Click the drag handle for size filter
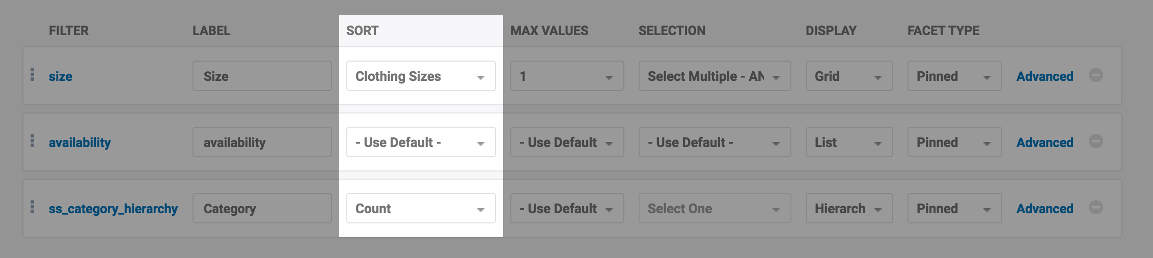 tap(33, 75)
